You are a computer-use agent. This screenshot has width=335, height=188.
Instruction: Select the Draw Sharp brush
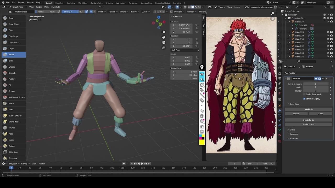click(14, 24)
